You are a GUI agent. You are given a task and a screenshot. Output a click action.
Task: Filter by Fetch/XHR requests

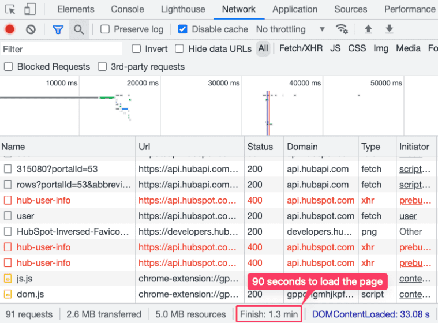301,48
